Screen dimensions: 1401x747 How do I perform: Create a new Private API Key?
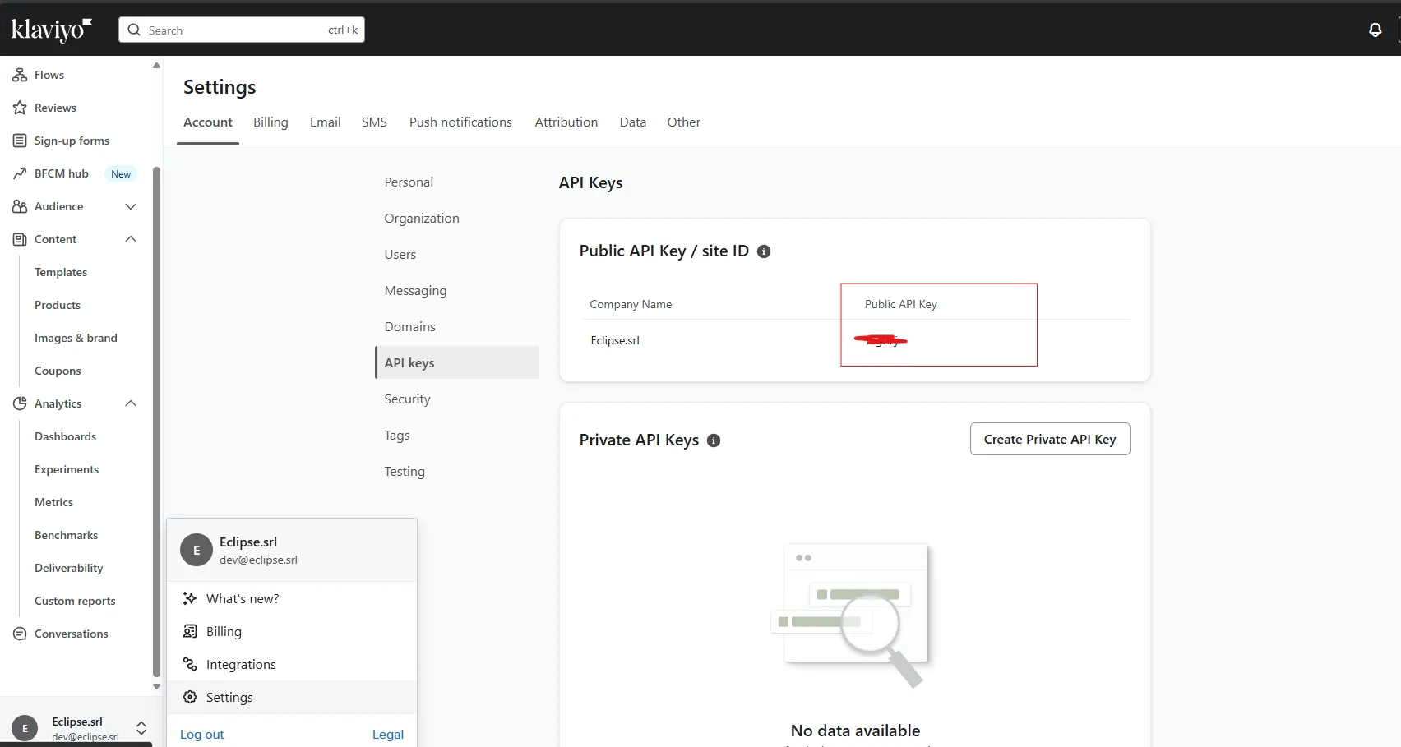click(1049, 439)
